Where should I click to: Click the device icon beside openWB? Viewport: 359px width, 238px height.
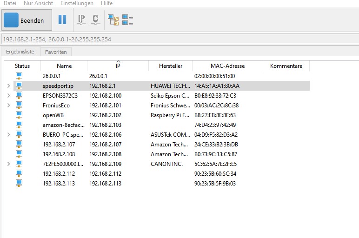tap(19, 115)
